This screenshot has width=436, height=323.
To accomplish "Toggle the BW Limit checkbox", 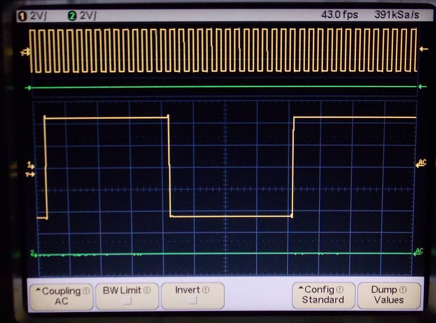I will point(127,300).
